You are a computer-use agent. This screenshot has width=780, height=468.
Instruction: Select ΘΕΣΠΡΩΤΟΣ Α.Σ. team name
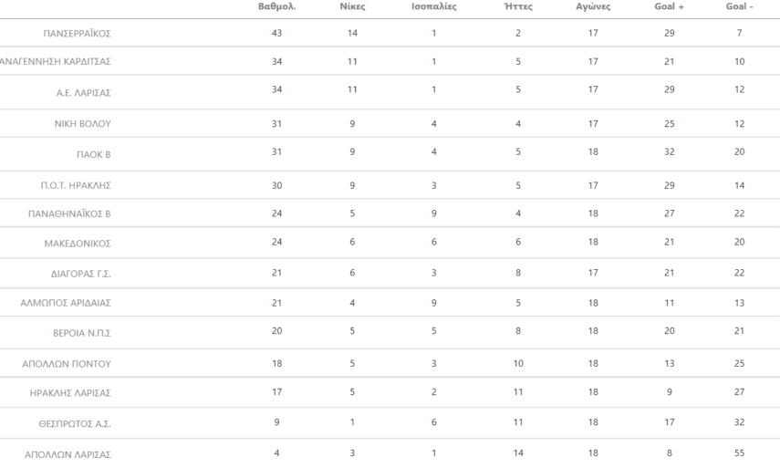80,423
